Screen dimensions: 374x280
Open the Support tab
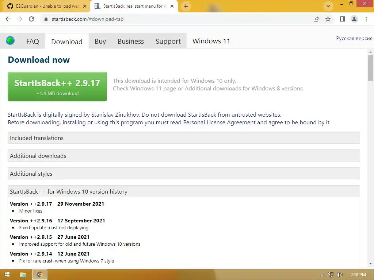168,42
